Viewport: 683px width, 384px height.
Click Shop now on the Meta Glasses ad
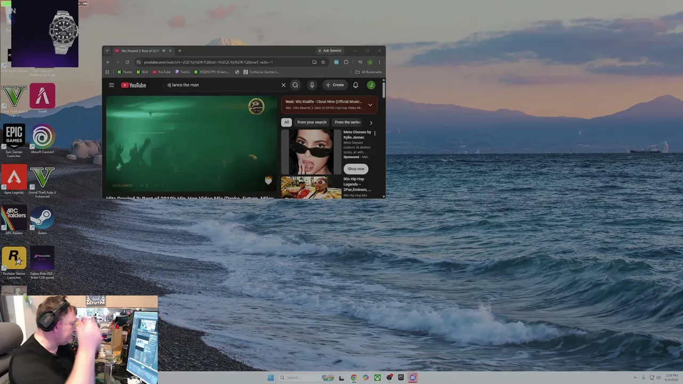[356, 169]
